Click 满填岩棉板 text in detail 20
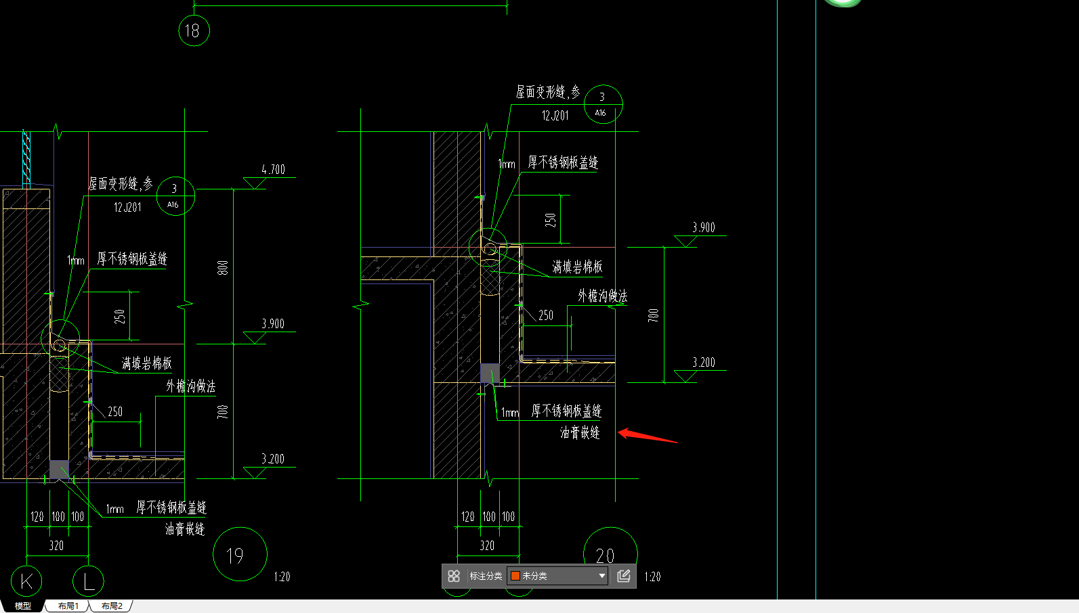Viewport: 1079px width, 613px height. (x=577, y=267)
